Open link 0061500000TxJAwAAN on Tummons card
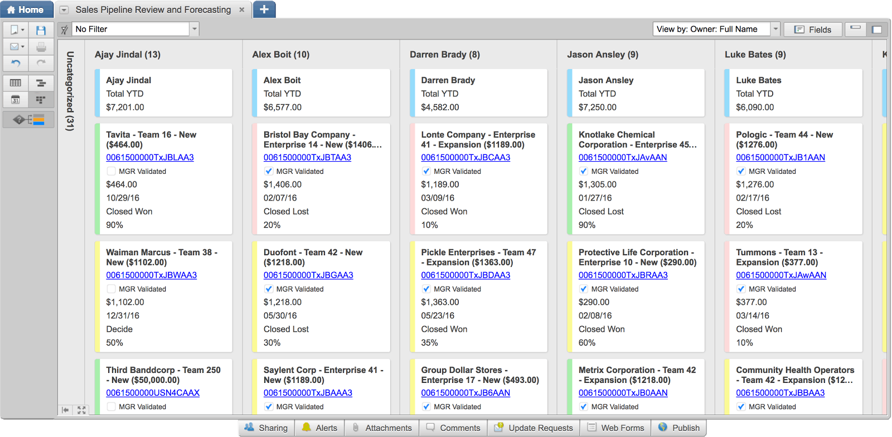This screenshot has height=437, width=892. tap(781, 275)
